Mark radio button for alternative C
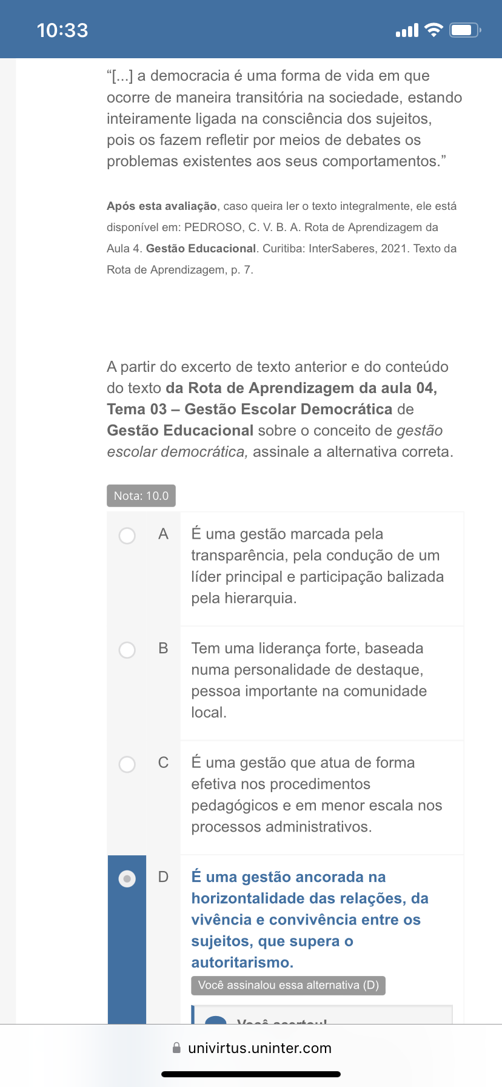Screen dimensions: 502x1087 point(127,764)
